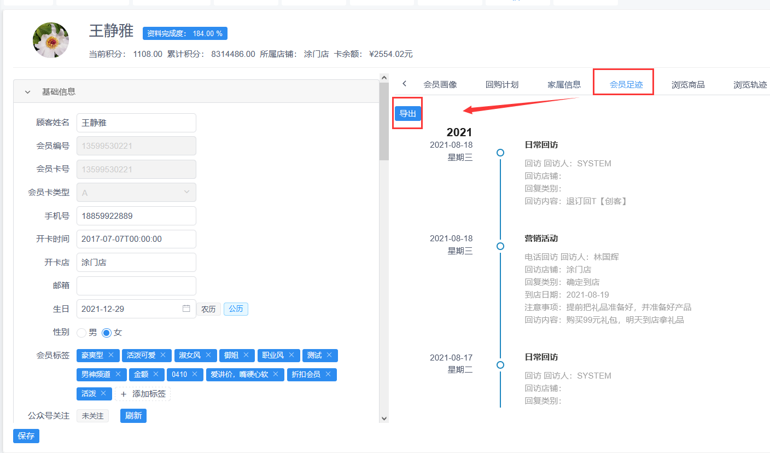Open the 浏览商品 tab
The image size is (770, 453).
(x=688, y=84)
